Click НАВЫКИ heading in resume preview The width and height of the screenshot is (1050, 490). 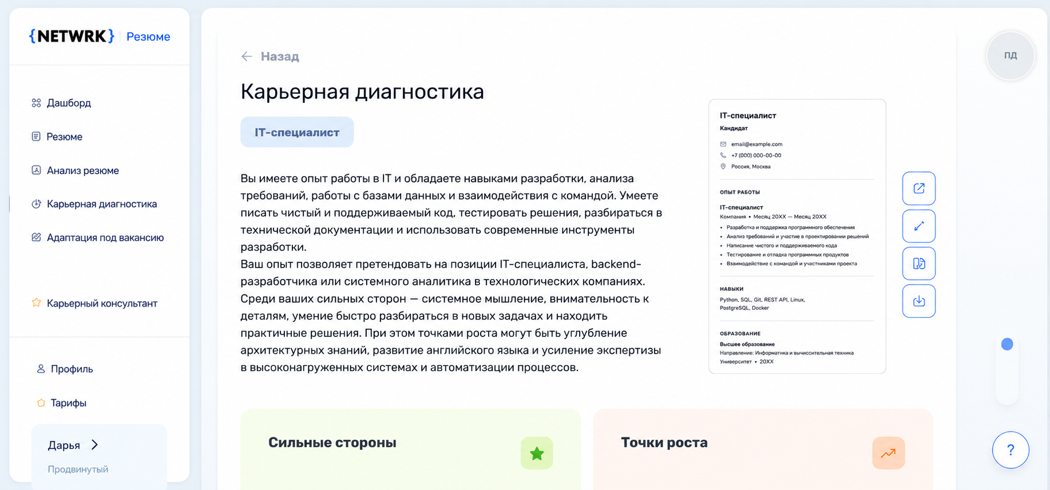coord(732,289)
